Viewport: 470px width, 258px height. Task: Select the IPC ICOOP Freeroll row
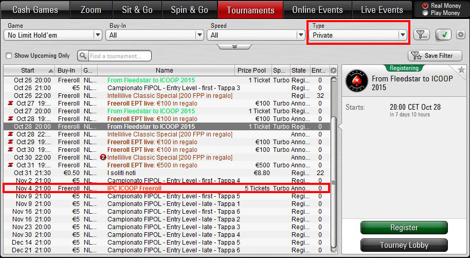[167, 188]
